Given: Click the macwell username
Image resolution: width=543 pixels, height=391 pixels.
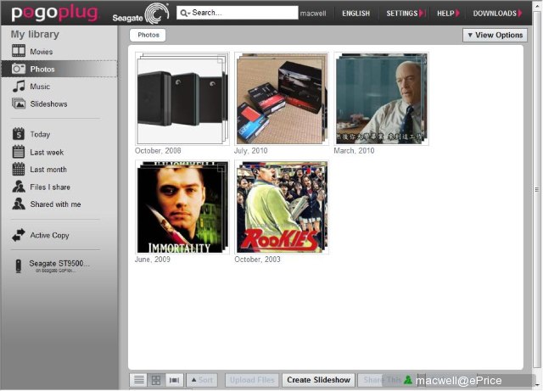Looking at the screenshot, I should pos(313,14).
